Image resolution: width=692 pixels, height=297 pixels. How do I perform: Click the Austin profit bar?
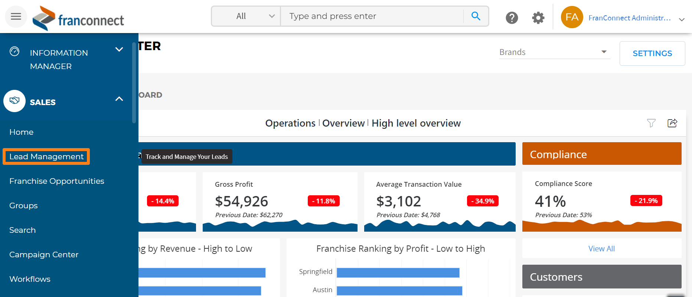(x=399, y=291)
